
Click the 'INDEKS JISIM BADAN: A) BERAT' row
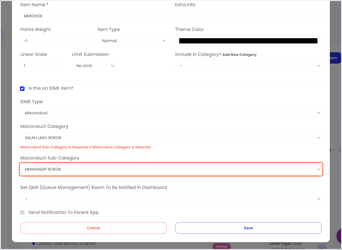point(64,244)
